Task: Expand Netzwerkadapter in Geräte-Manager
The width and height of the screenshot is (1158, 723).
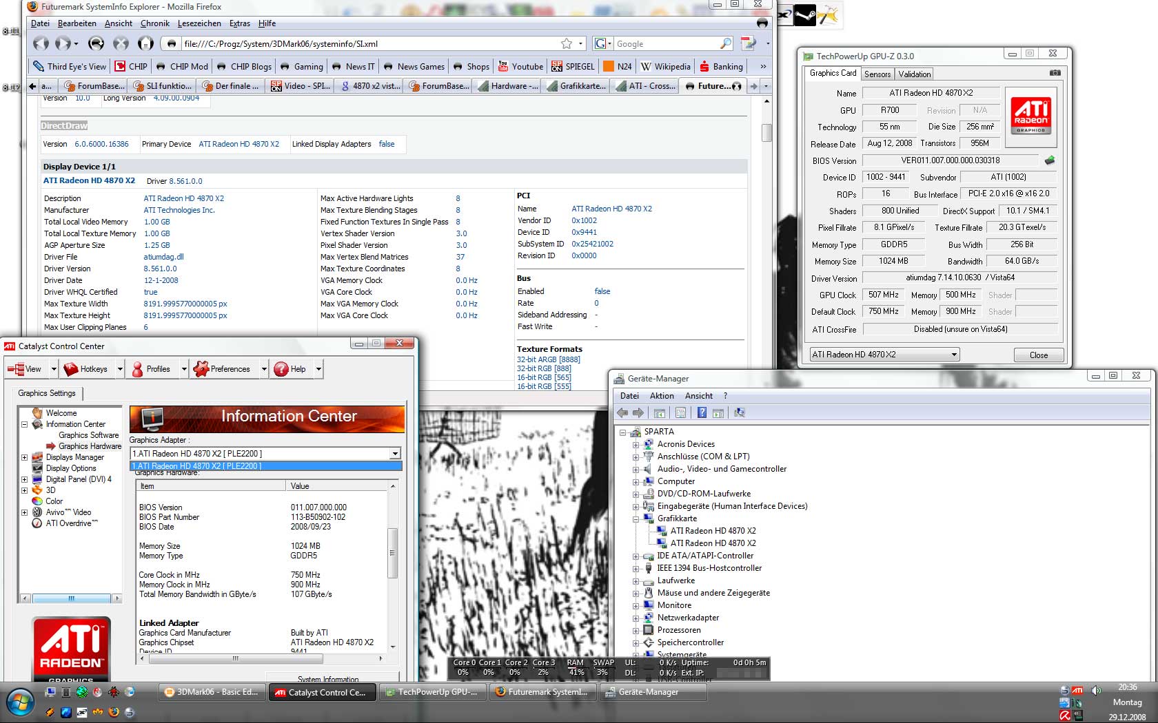Action: pos(636,618)
